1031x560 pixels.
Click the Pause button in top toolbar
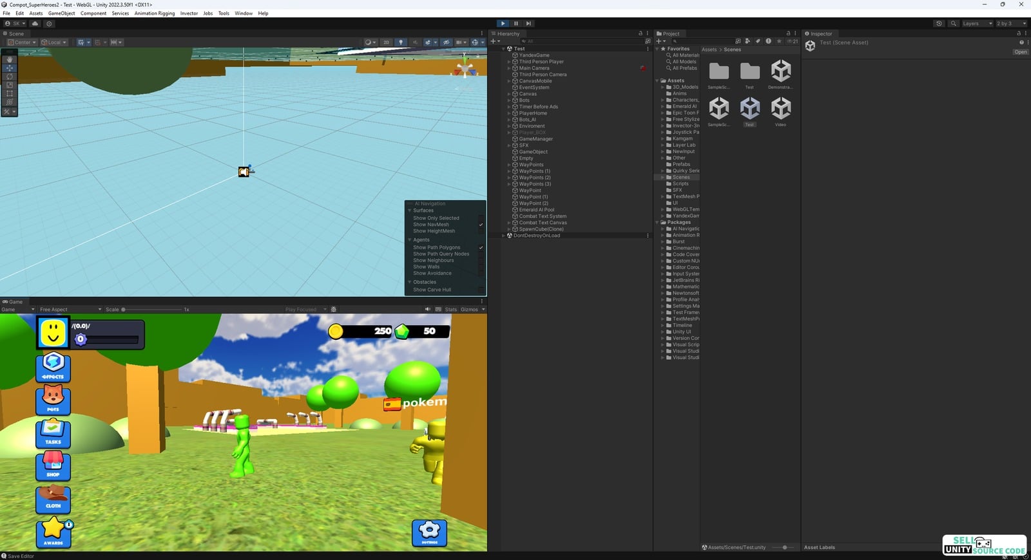515,23
